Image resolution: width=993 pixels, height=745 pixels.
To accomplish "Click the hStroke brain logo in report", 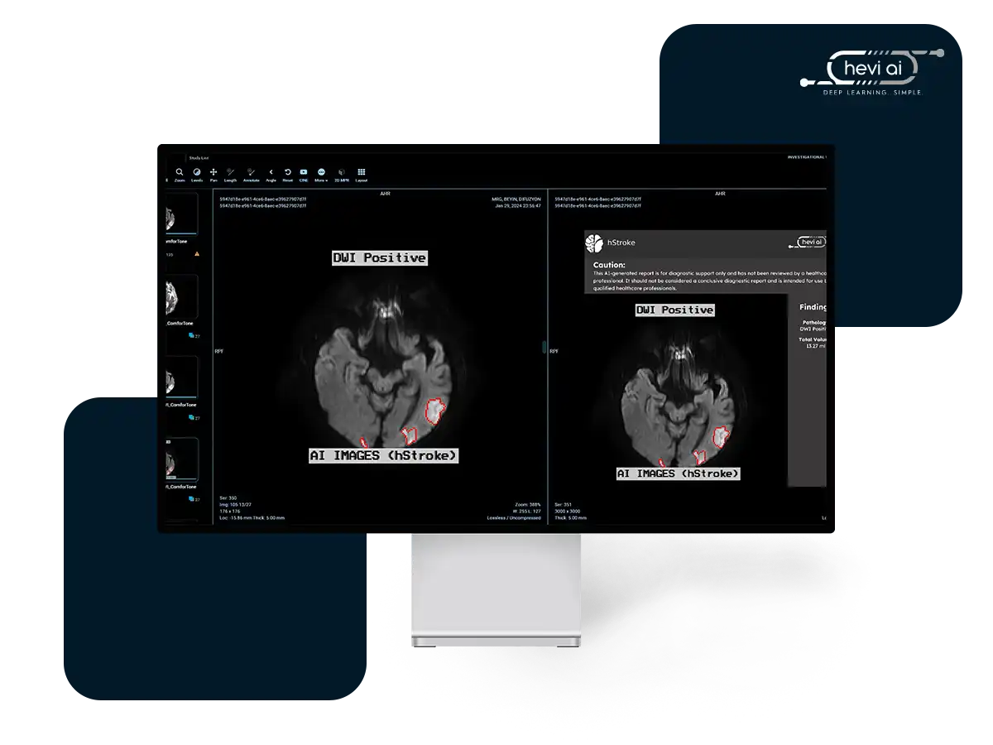I will [x=592, y=243].
